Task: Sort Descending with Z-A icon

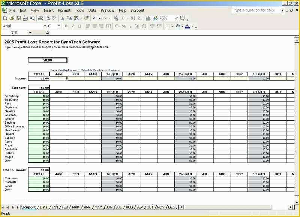Action: [139, 18]
